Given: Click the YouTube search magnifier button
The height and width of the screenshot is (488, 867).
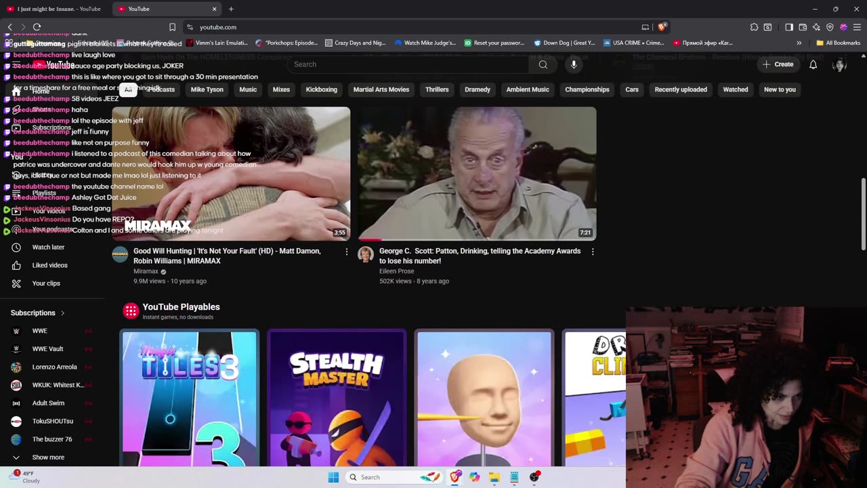Looking at the screenshot, I should coord(543,64).
